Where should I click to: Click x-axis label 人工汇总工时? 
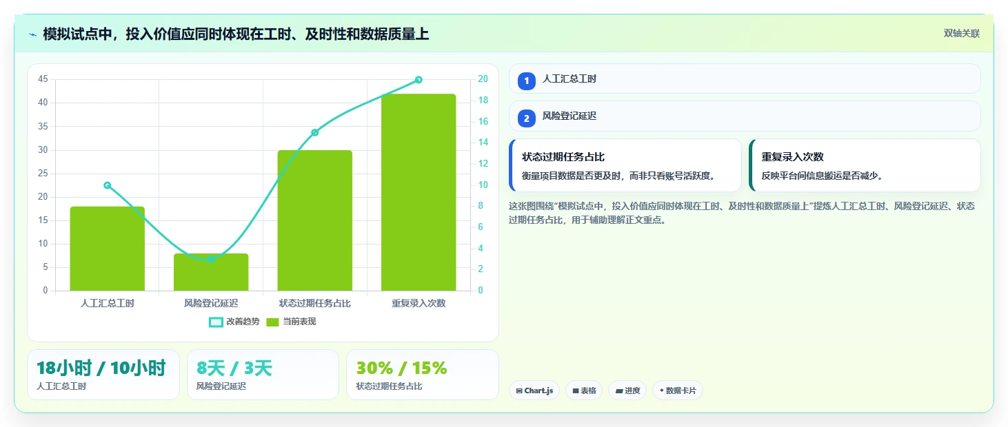108,303
